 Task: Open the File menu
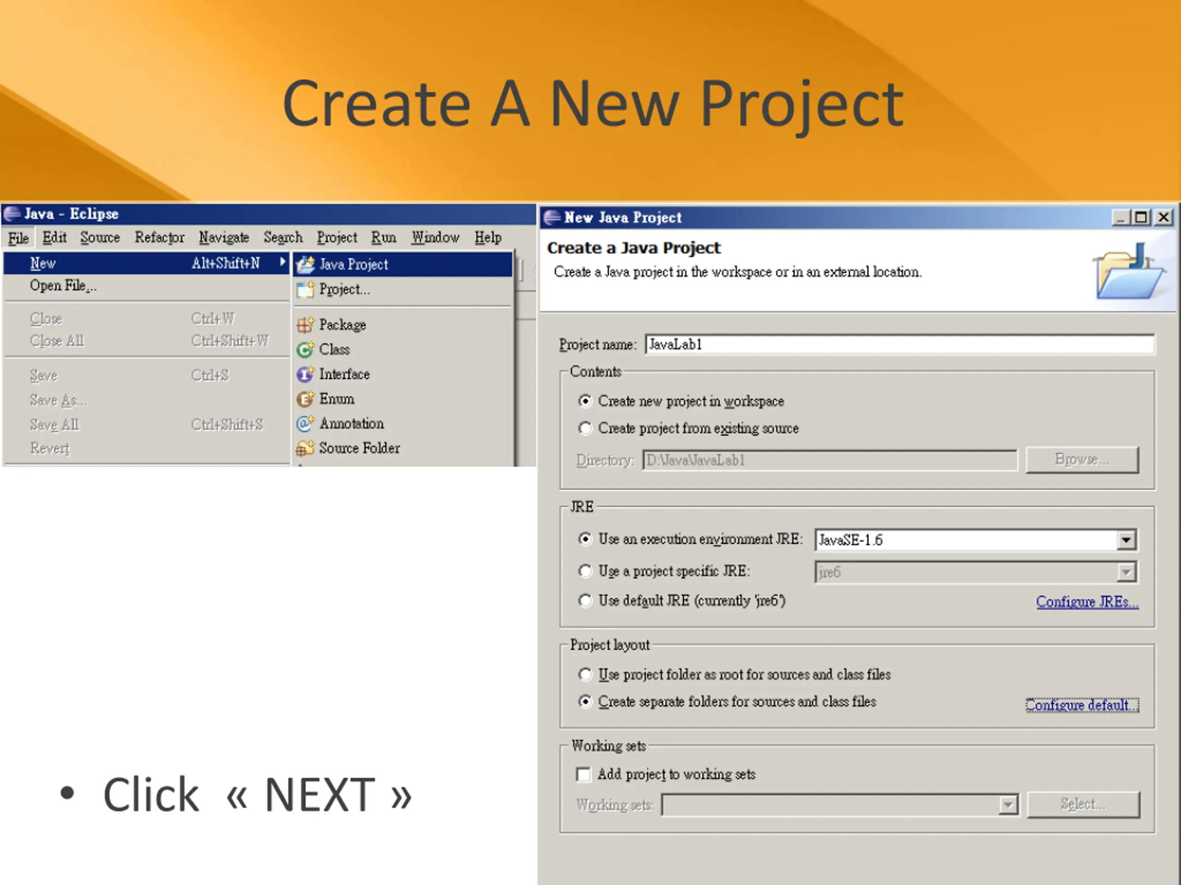tap(18, 238)
